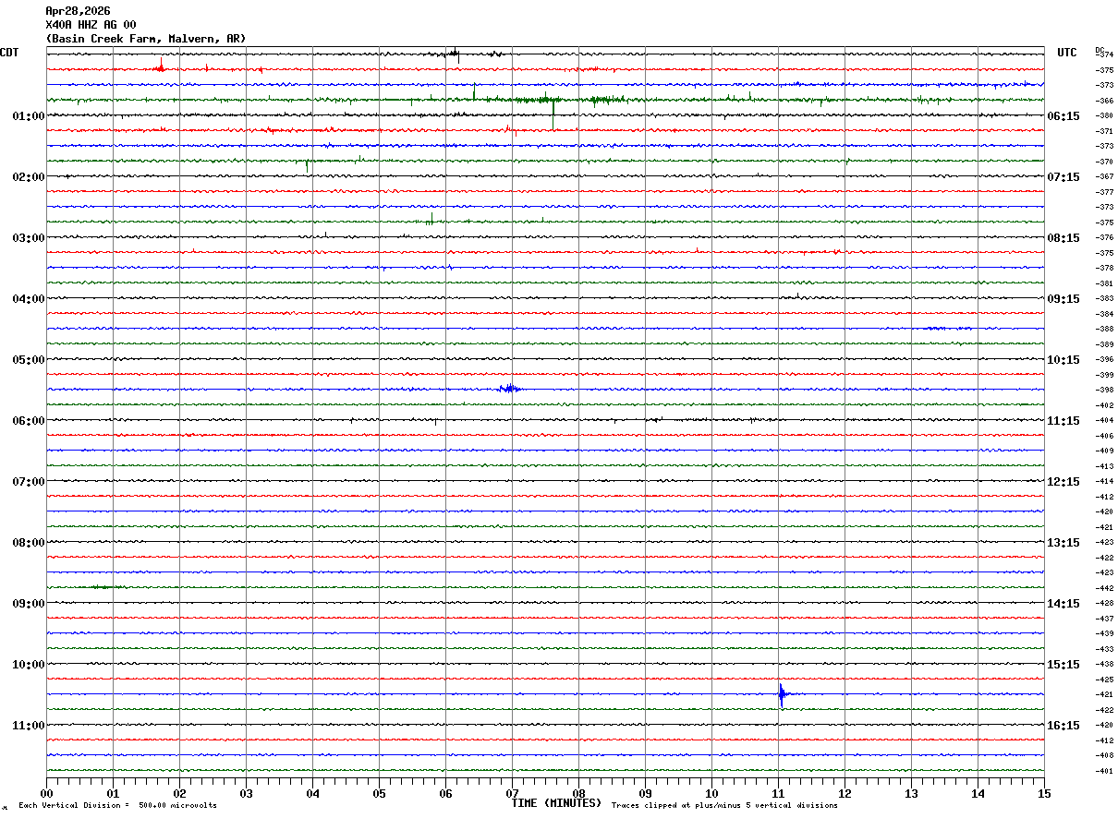Click the TIME (MINUTES) axis label
The width and height of the screenshot is (1118, 818).
click(555, 803)
